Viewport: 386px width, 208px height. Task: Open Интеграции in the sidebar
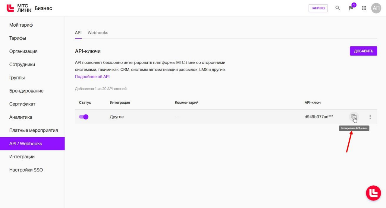[x=22, y=157]
